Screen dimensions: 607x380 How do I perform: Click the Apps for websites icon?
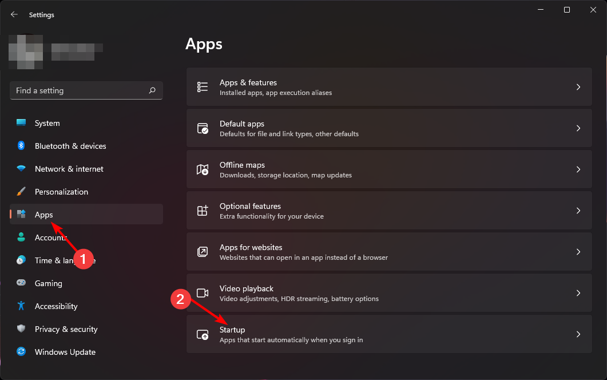(203, 252)
